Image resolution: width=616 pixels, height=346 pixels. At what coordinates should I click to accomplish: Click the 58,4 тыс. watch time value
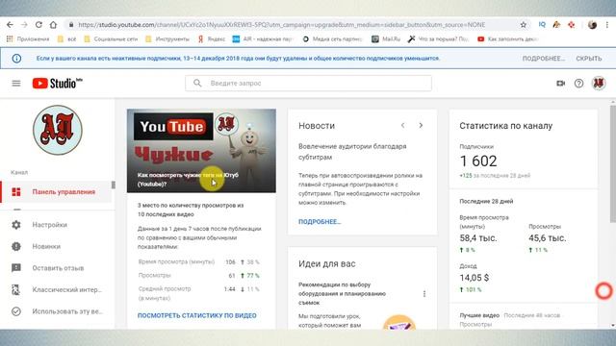pyautogui.click(x=478, y=238)
